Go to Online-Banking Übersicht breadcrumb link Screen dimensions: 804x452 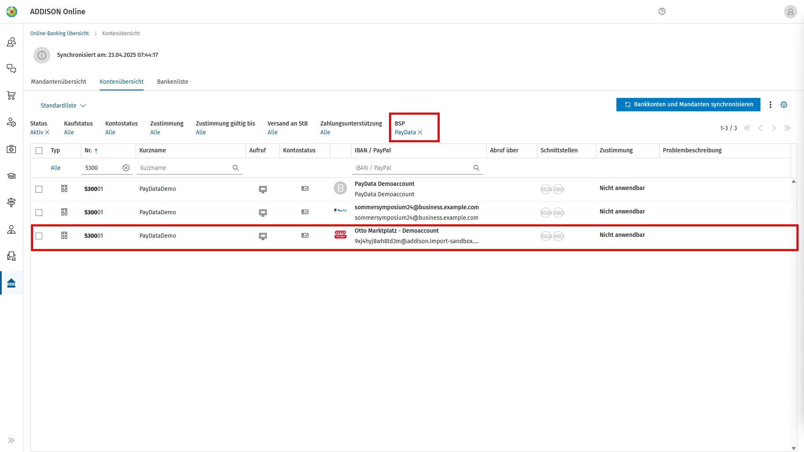click(59, 33)
